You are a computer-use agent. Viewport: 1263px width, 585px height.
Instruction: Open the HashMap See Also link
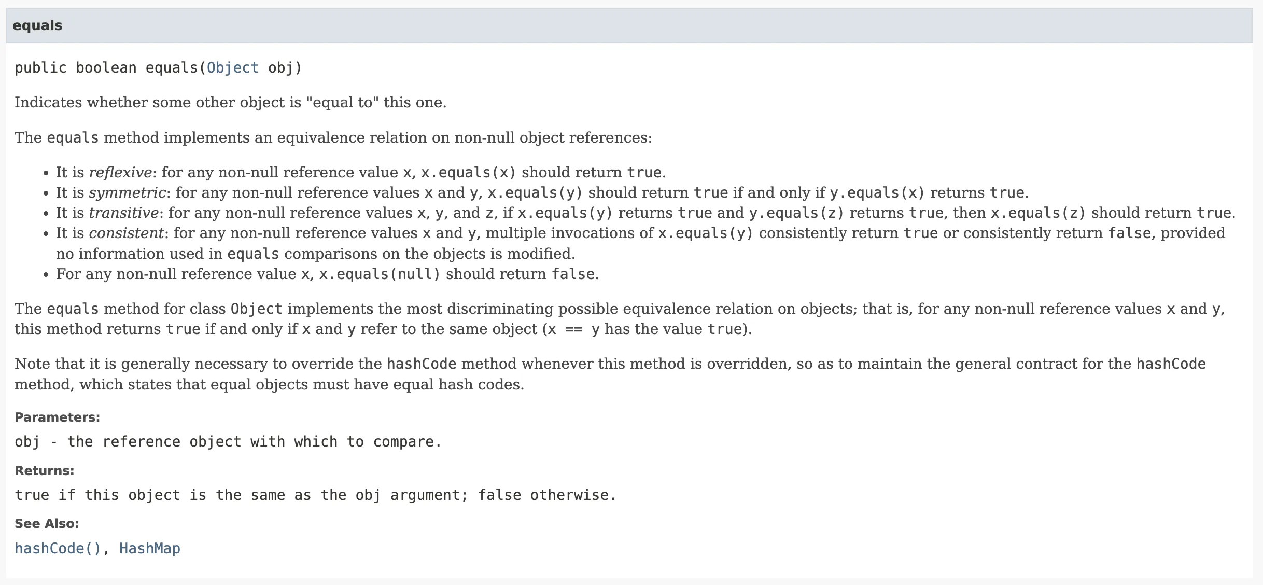(x=150, y=549)
